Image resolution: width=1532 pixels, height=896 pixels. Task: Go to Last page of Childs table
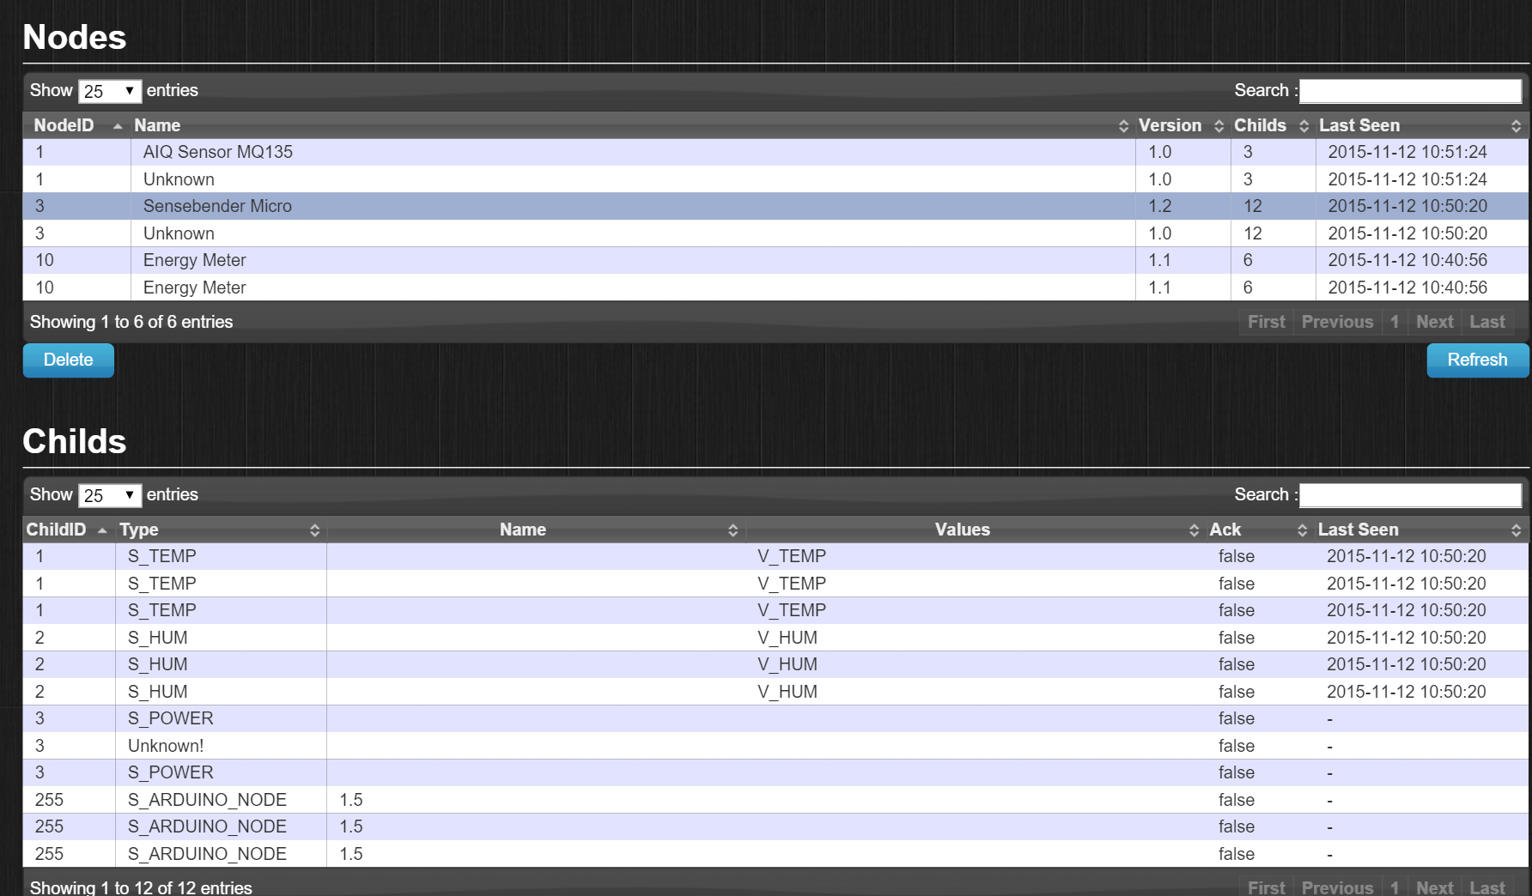1487,887
